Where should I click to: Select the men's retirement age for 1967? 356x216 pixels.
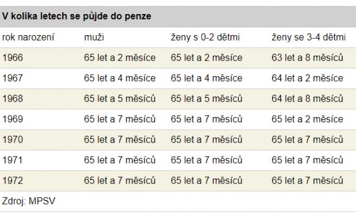tap(120, 78)
